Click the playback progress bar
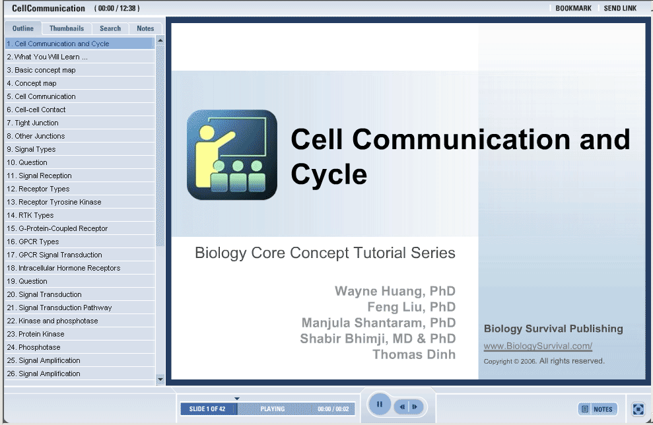This screenshot has height=425, width=653. click(x=296, y=409)
